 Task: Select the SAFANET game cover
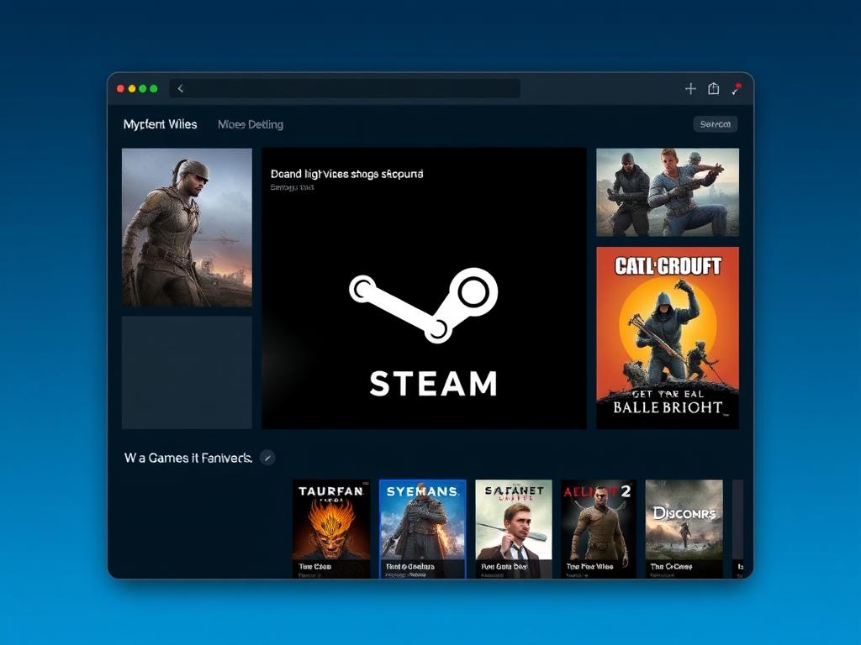click(x=514, y=528)
